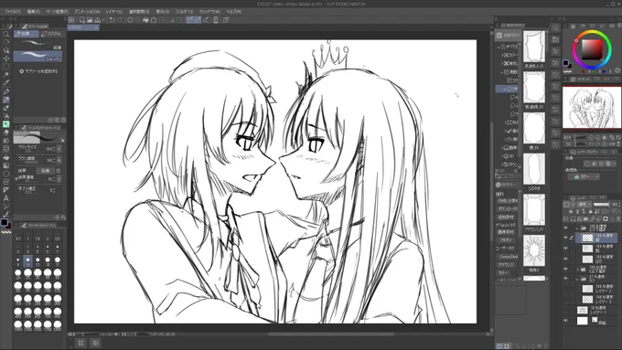Click Fill icon in command bar

pos(145,19)
